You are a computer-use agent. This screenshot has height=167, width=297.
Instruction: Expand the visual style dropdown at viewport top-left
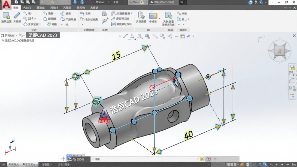(x=17, y=35)
